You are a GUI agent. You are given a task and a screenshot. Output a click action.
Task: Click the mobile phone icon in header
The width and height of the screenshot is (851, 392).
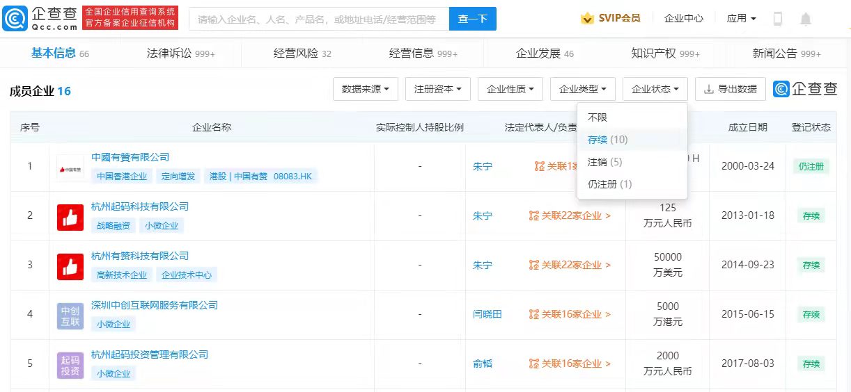(778, 19)
